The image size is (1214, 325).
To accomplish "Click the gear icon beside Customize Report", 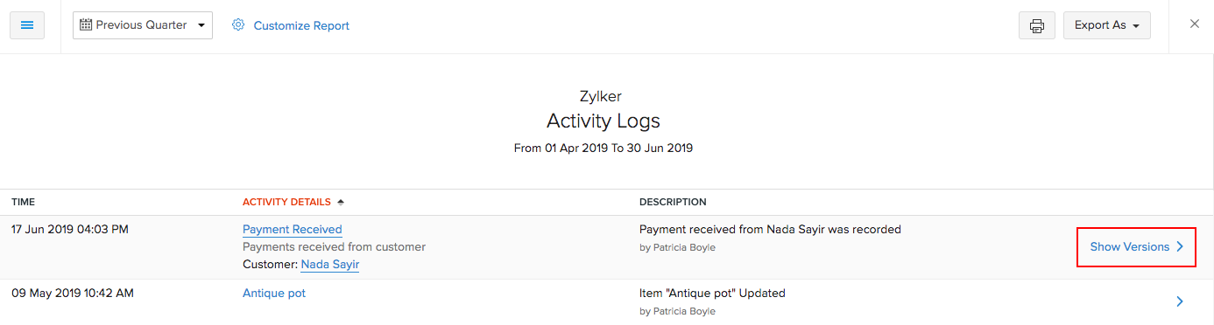I will (x=238, y=25).
